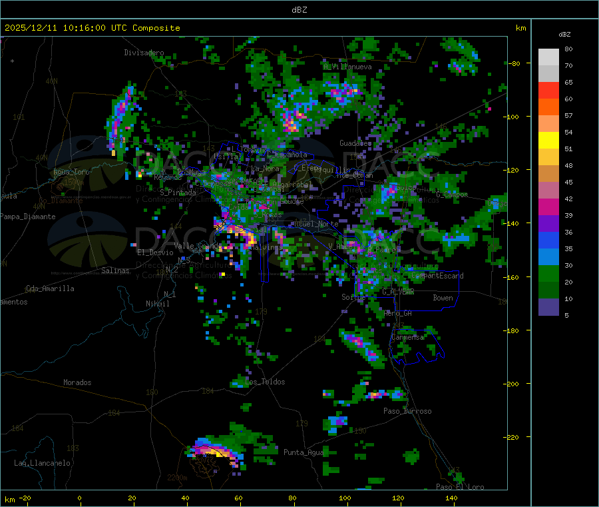Click the km unit label at top right
599x507 pixels.
(520, 28)
